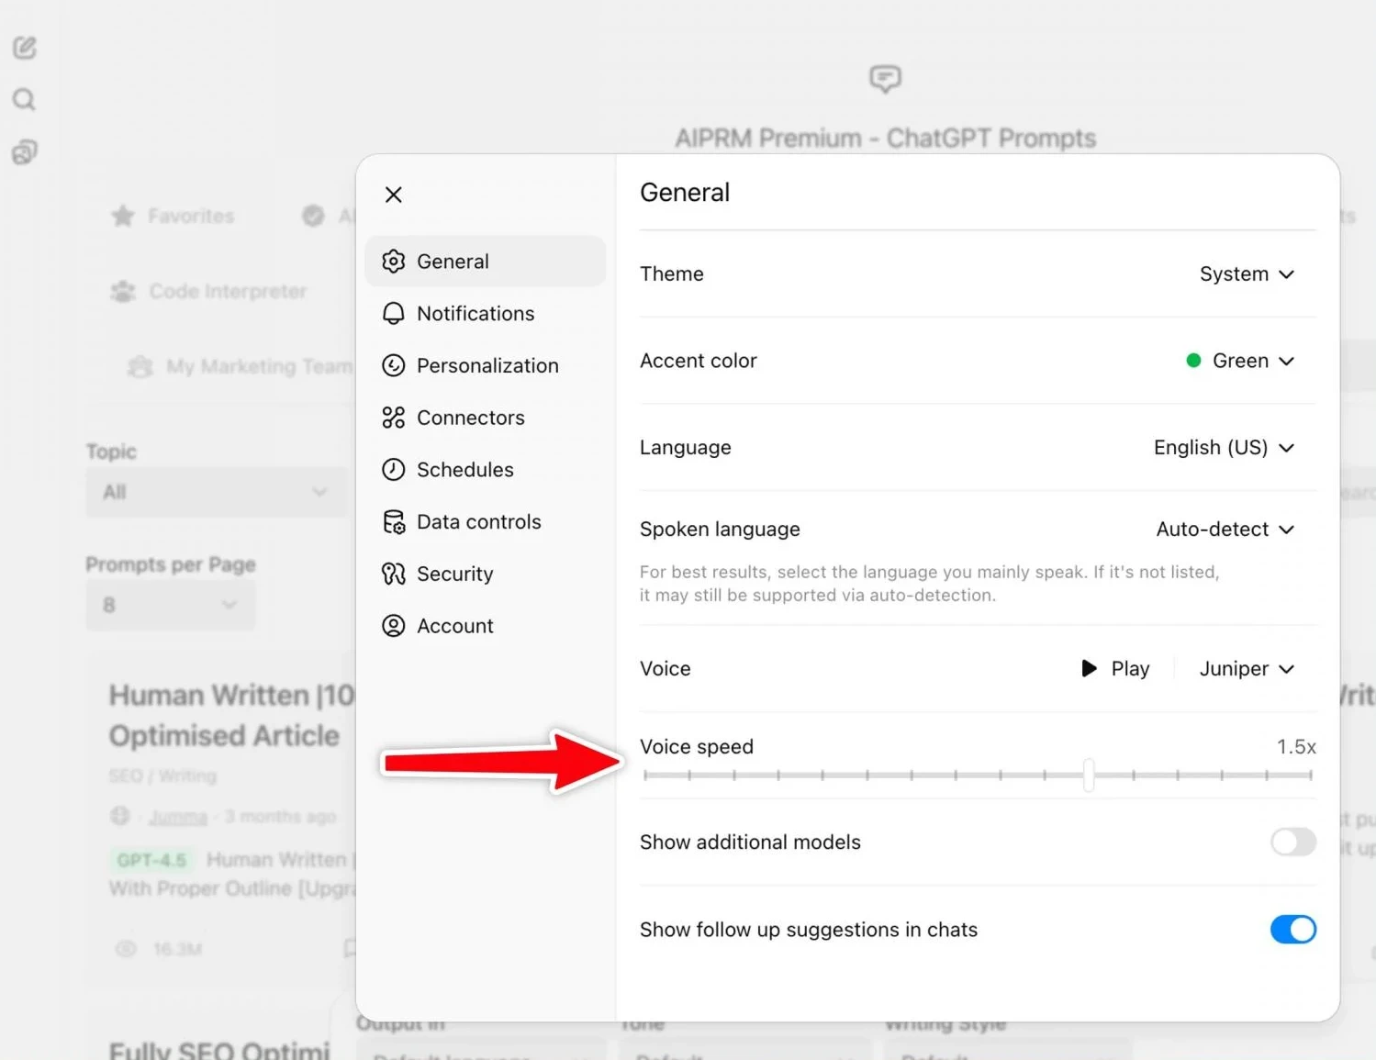
Task: Click the Voice speed slider handle
Action: (1089, 775)
